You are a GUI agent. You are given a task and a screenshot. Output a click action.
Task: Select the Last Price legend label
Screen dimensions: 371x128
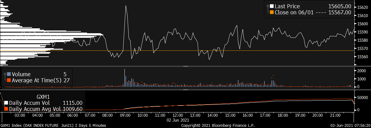click(287, 6)
